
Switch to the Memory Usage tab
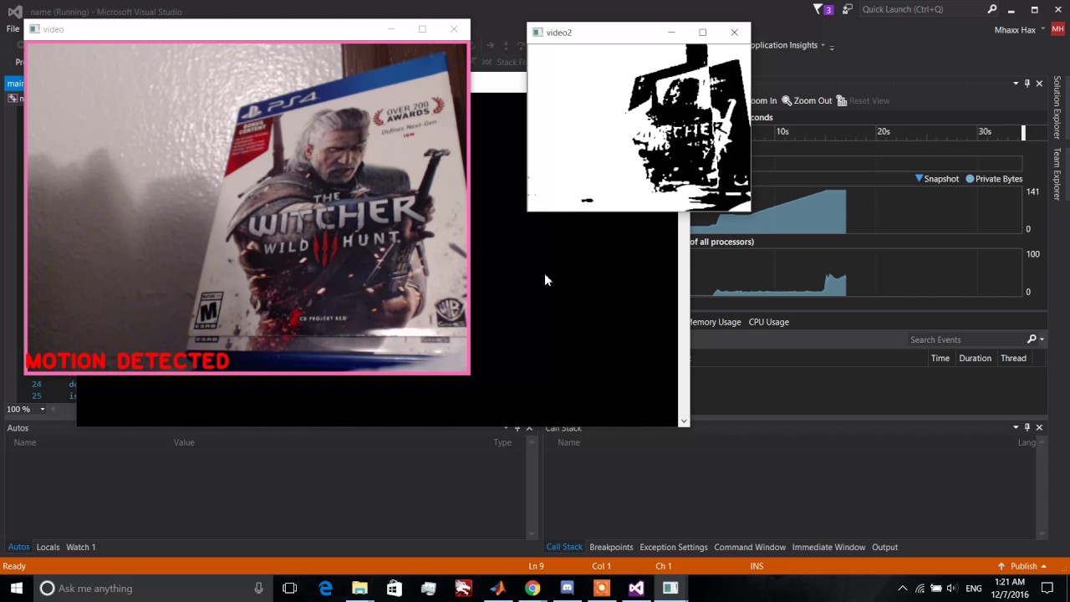click(x=715, y=322)
